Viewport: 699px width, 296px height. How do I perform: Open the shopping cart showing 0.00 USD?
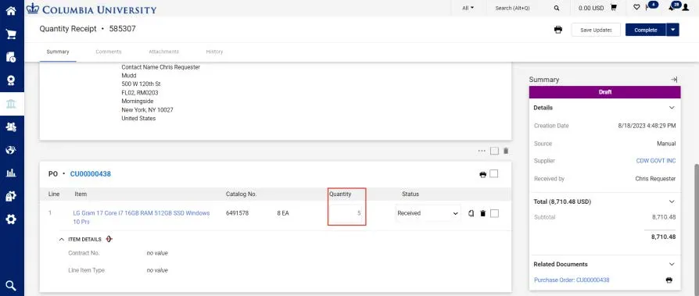coord(614,8)
